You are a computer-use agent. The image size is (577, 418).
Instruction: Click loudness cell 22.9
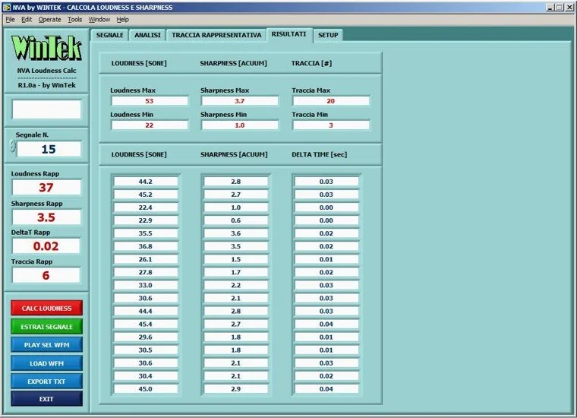(x=146, y=220)
